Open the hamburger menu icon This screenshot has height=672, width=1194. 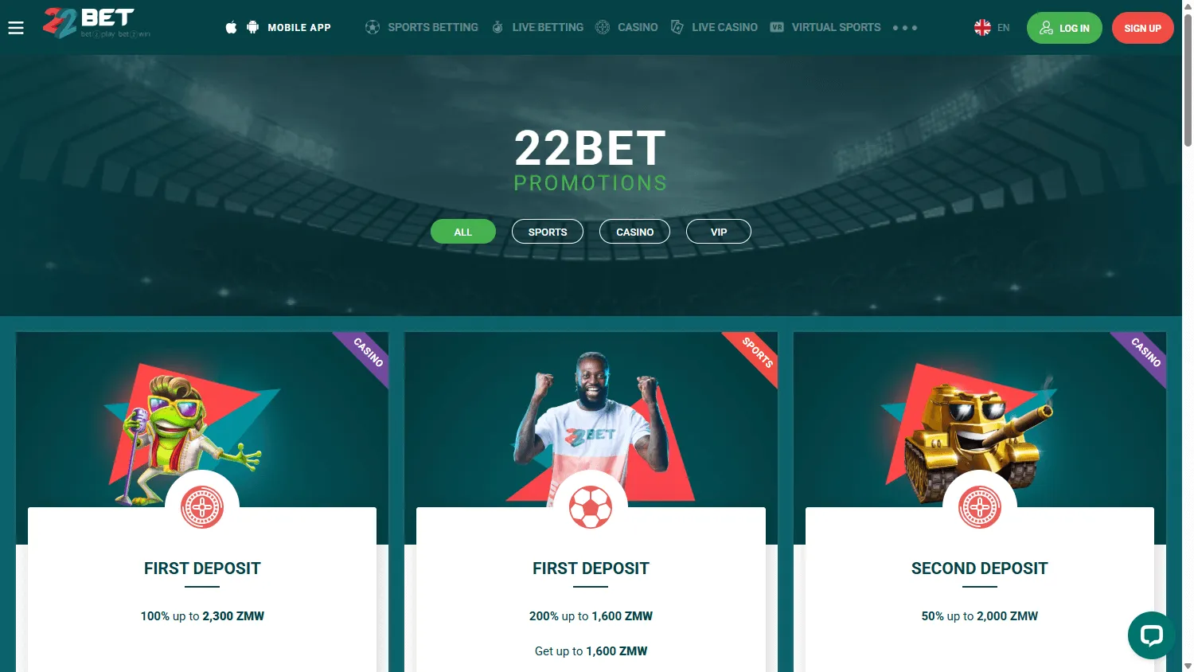coord(16,28)
